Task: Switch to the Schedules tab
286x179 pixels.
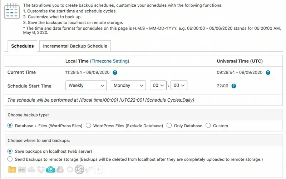Action: [23, 46]
